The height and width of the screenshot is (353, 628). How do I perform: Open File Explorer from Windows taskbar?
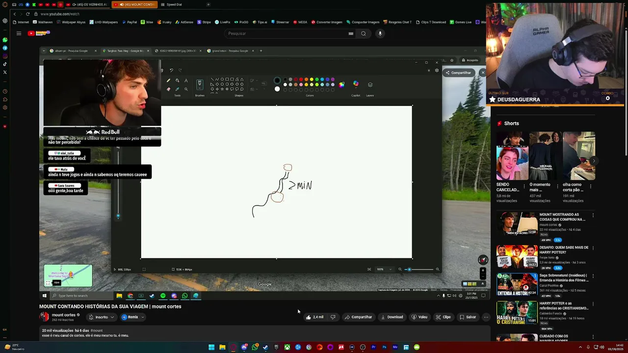[x=222, y=347]
